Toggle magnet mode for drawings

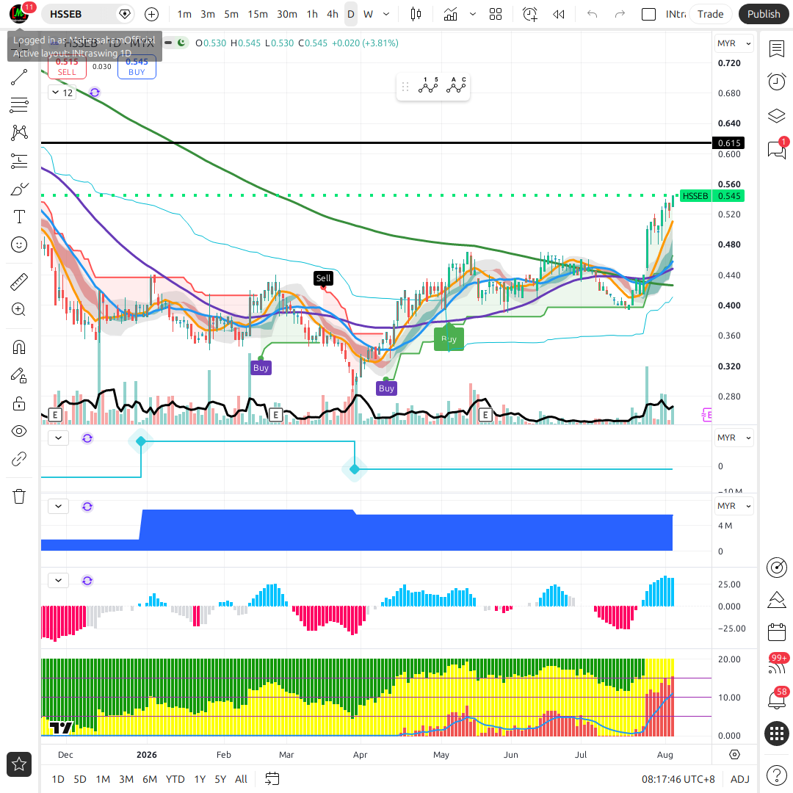(x=19, y=347)
